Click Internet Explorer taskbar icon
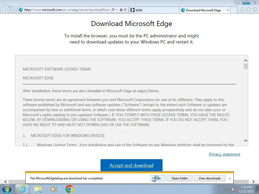 [22, 189]
